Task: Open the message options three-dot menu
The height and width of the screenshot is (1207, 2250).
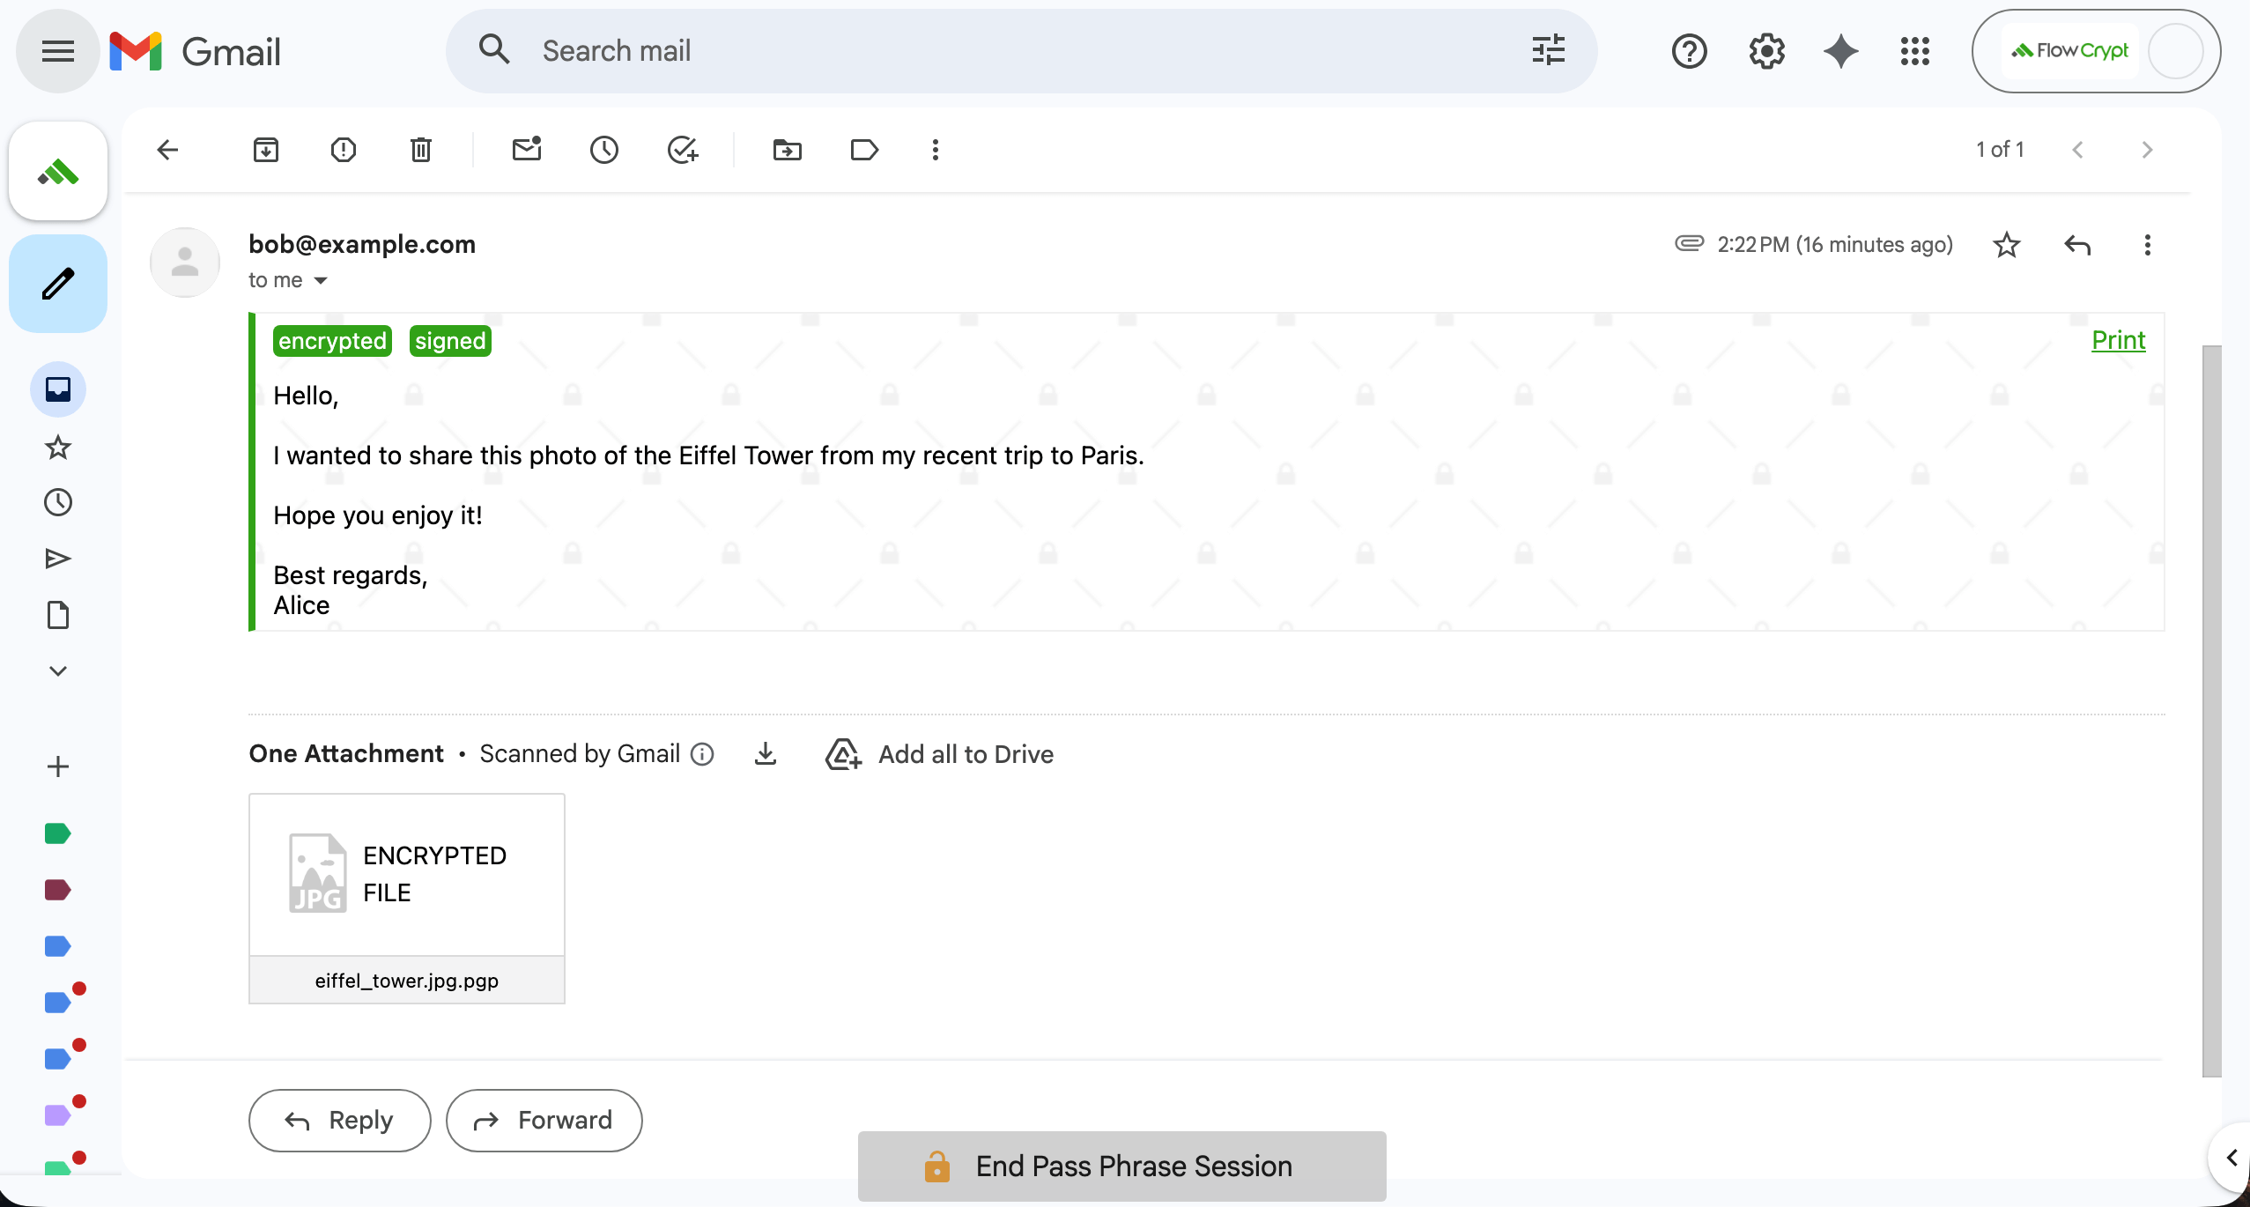Action: (2147, 245)
